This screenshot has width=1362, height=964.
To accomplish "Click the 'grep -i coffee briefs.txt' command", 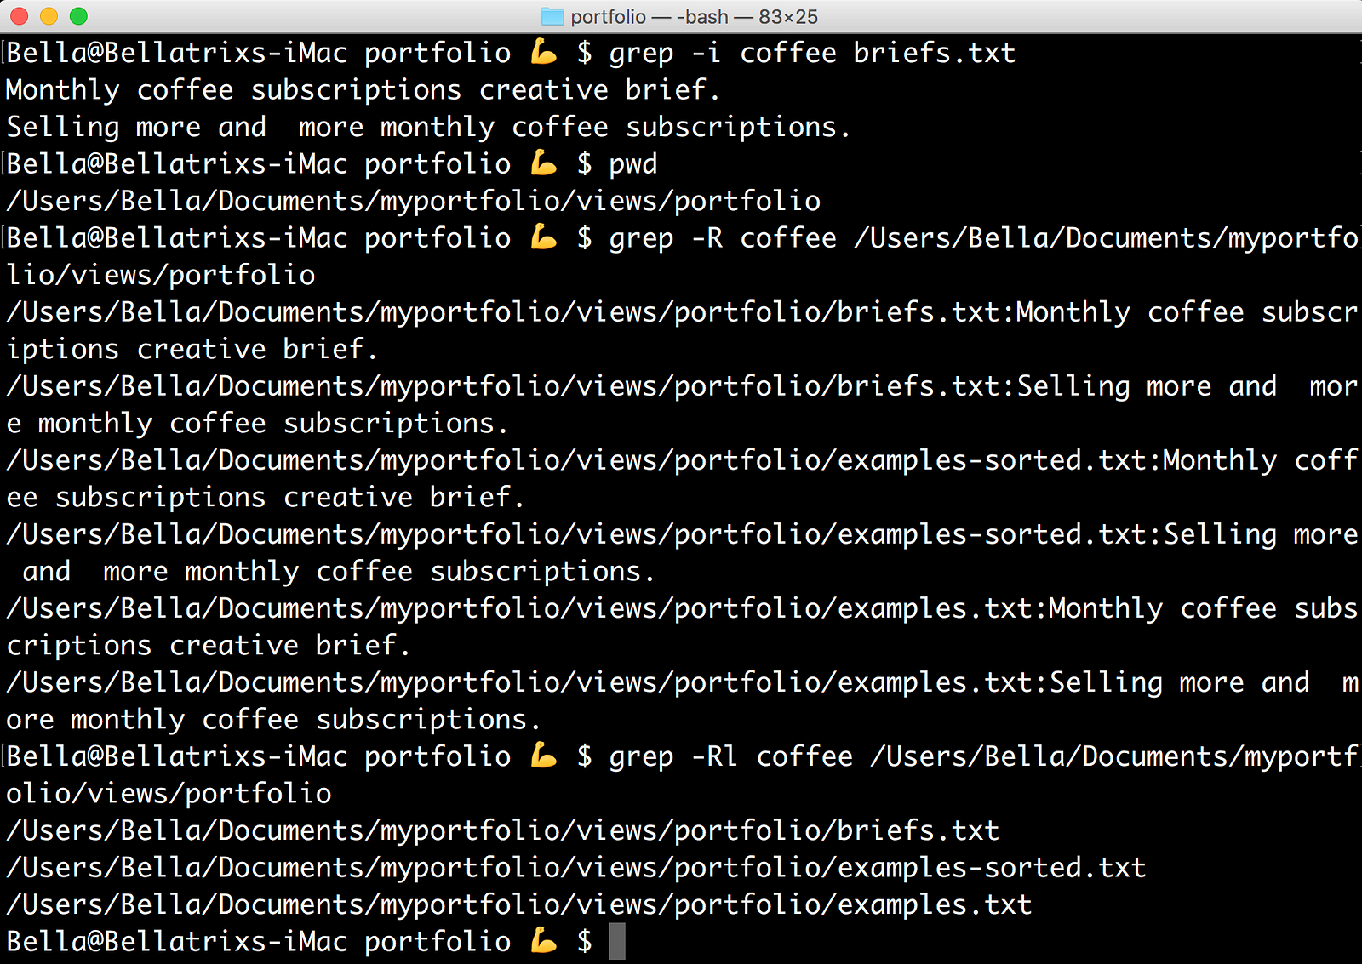I will click(812, 54).
